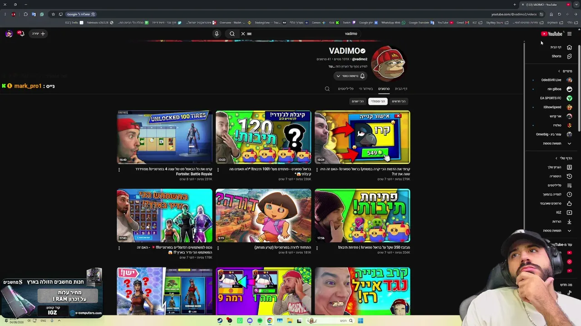The width and height of the screenshot is (581, 326).
Task: Open the niv gilboa subscription channel
Action: [x=559, y=89]
